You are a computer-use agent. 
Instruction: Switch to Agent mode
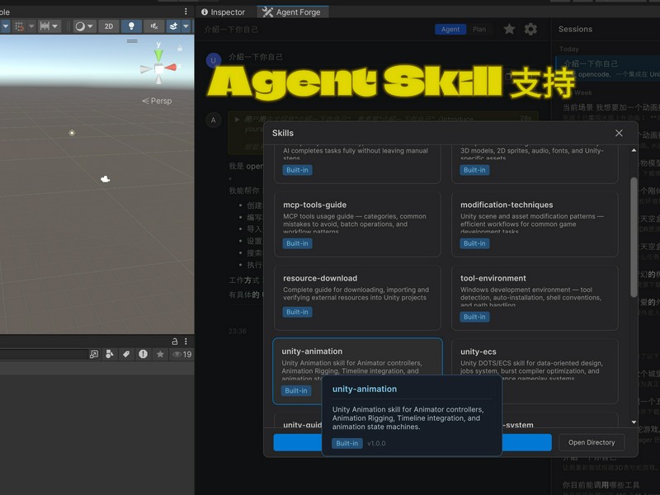pos(450,30)
